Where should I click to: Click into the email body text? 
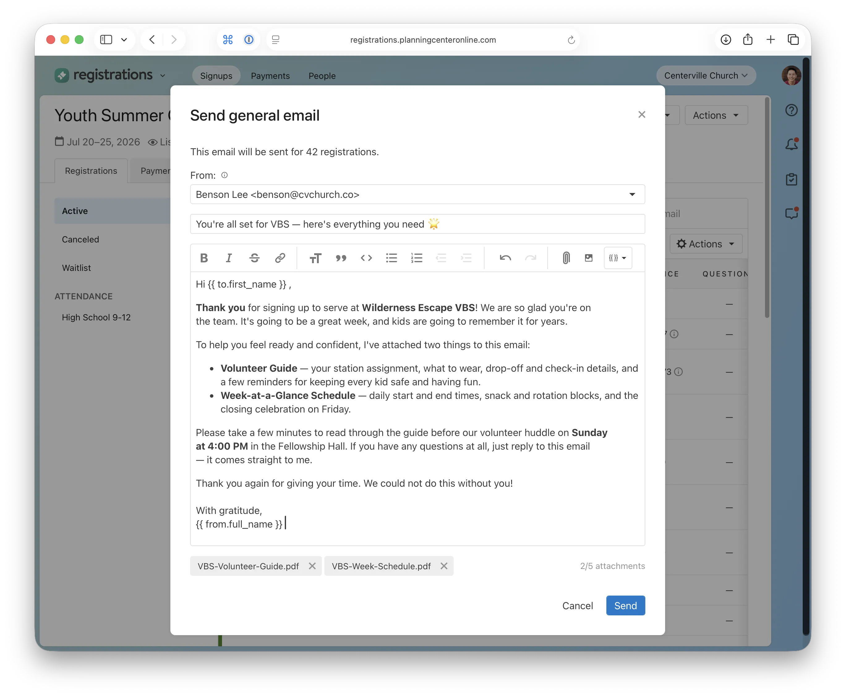coord(417,408)
